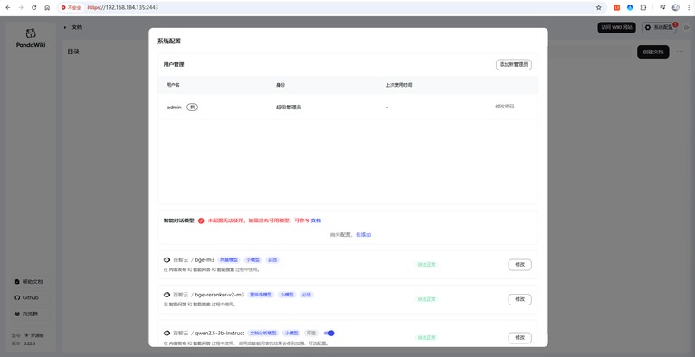Open the browser's three-dot menu
695x357 pixels.
pyautogui.click(x=688, y=7)
